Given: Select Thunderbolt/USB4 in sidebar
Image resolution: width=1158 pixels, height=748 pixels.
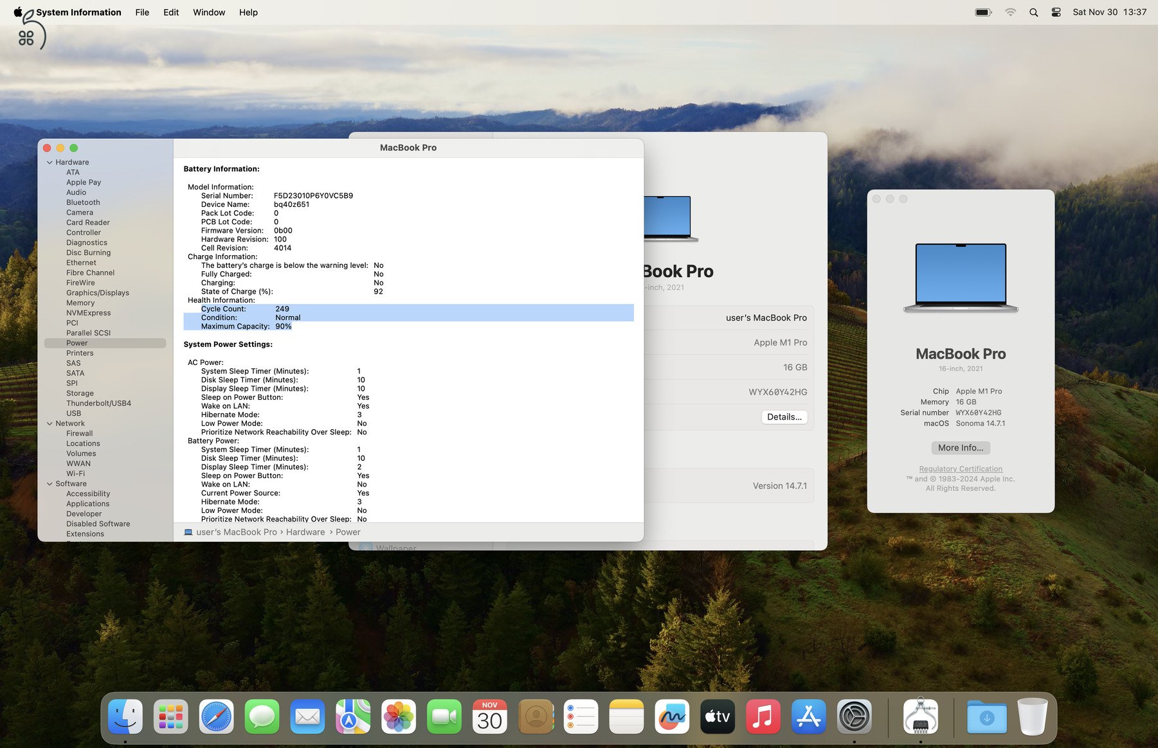Looking at the screenshot, I should click(98, 404).
